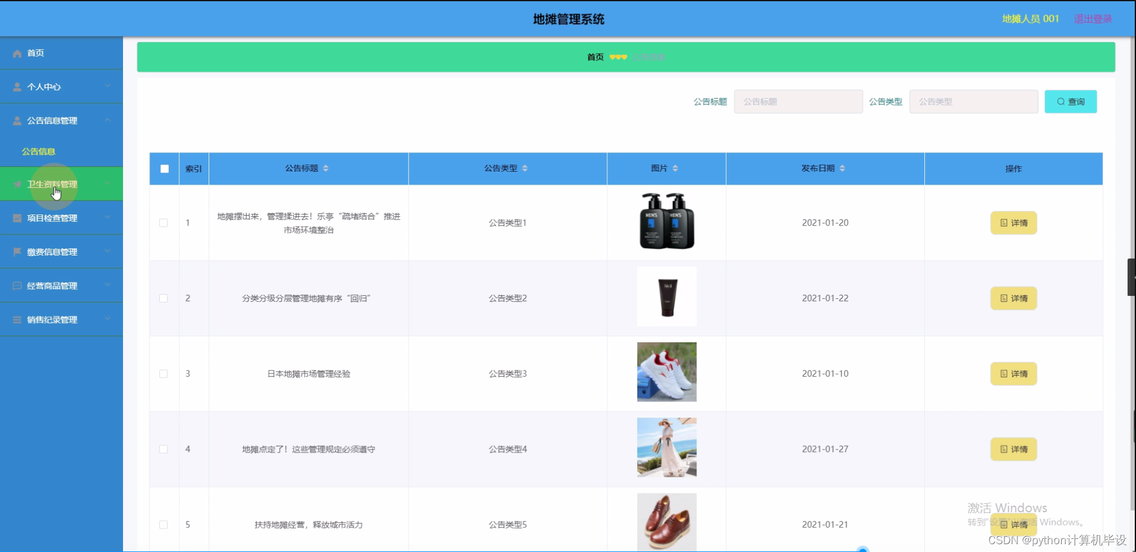Check the checkbox of row 3

[x=163, y=374]
